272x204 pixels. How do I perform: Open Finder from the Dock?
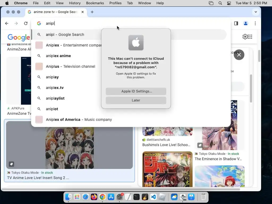(x=68, y=197)
